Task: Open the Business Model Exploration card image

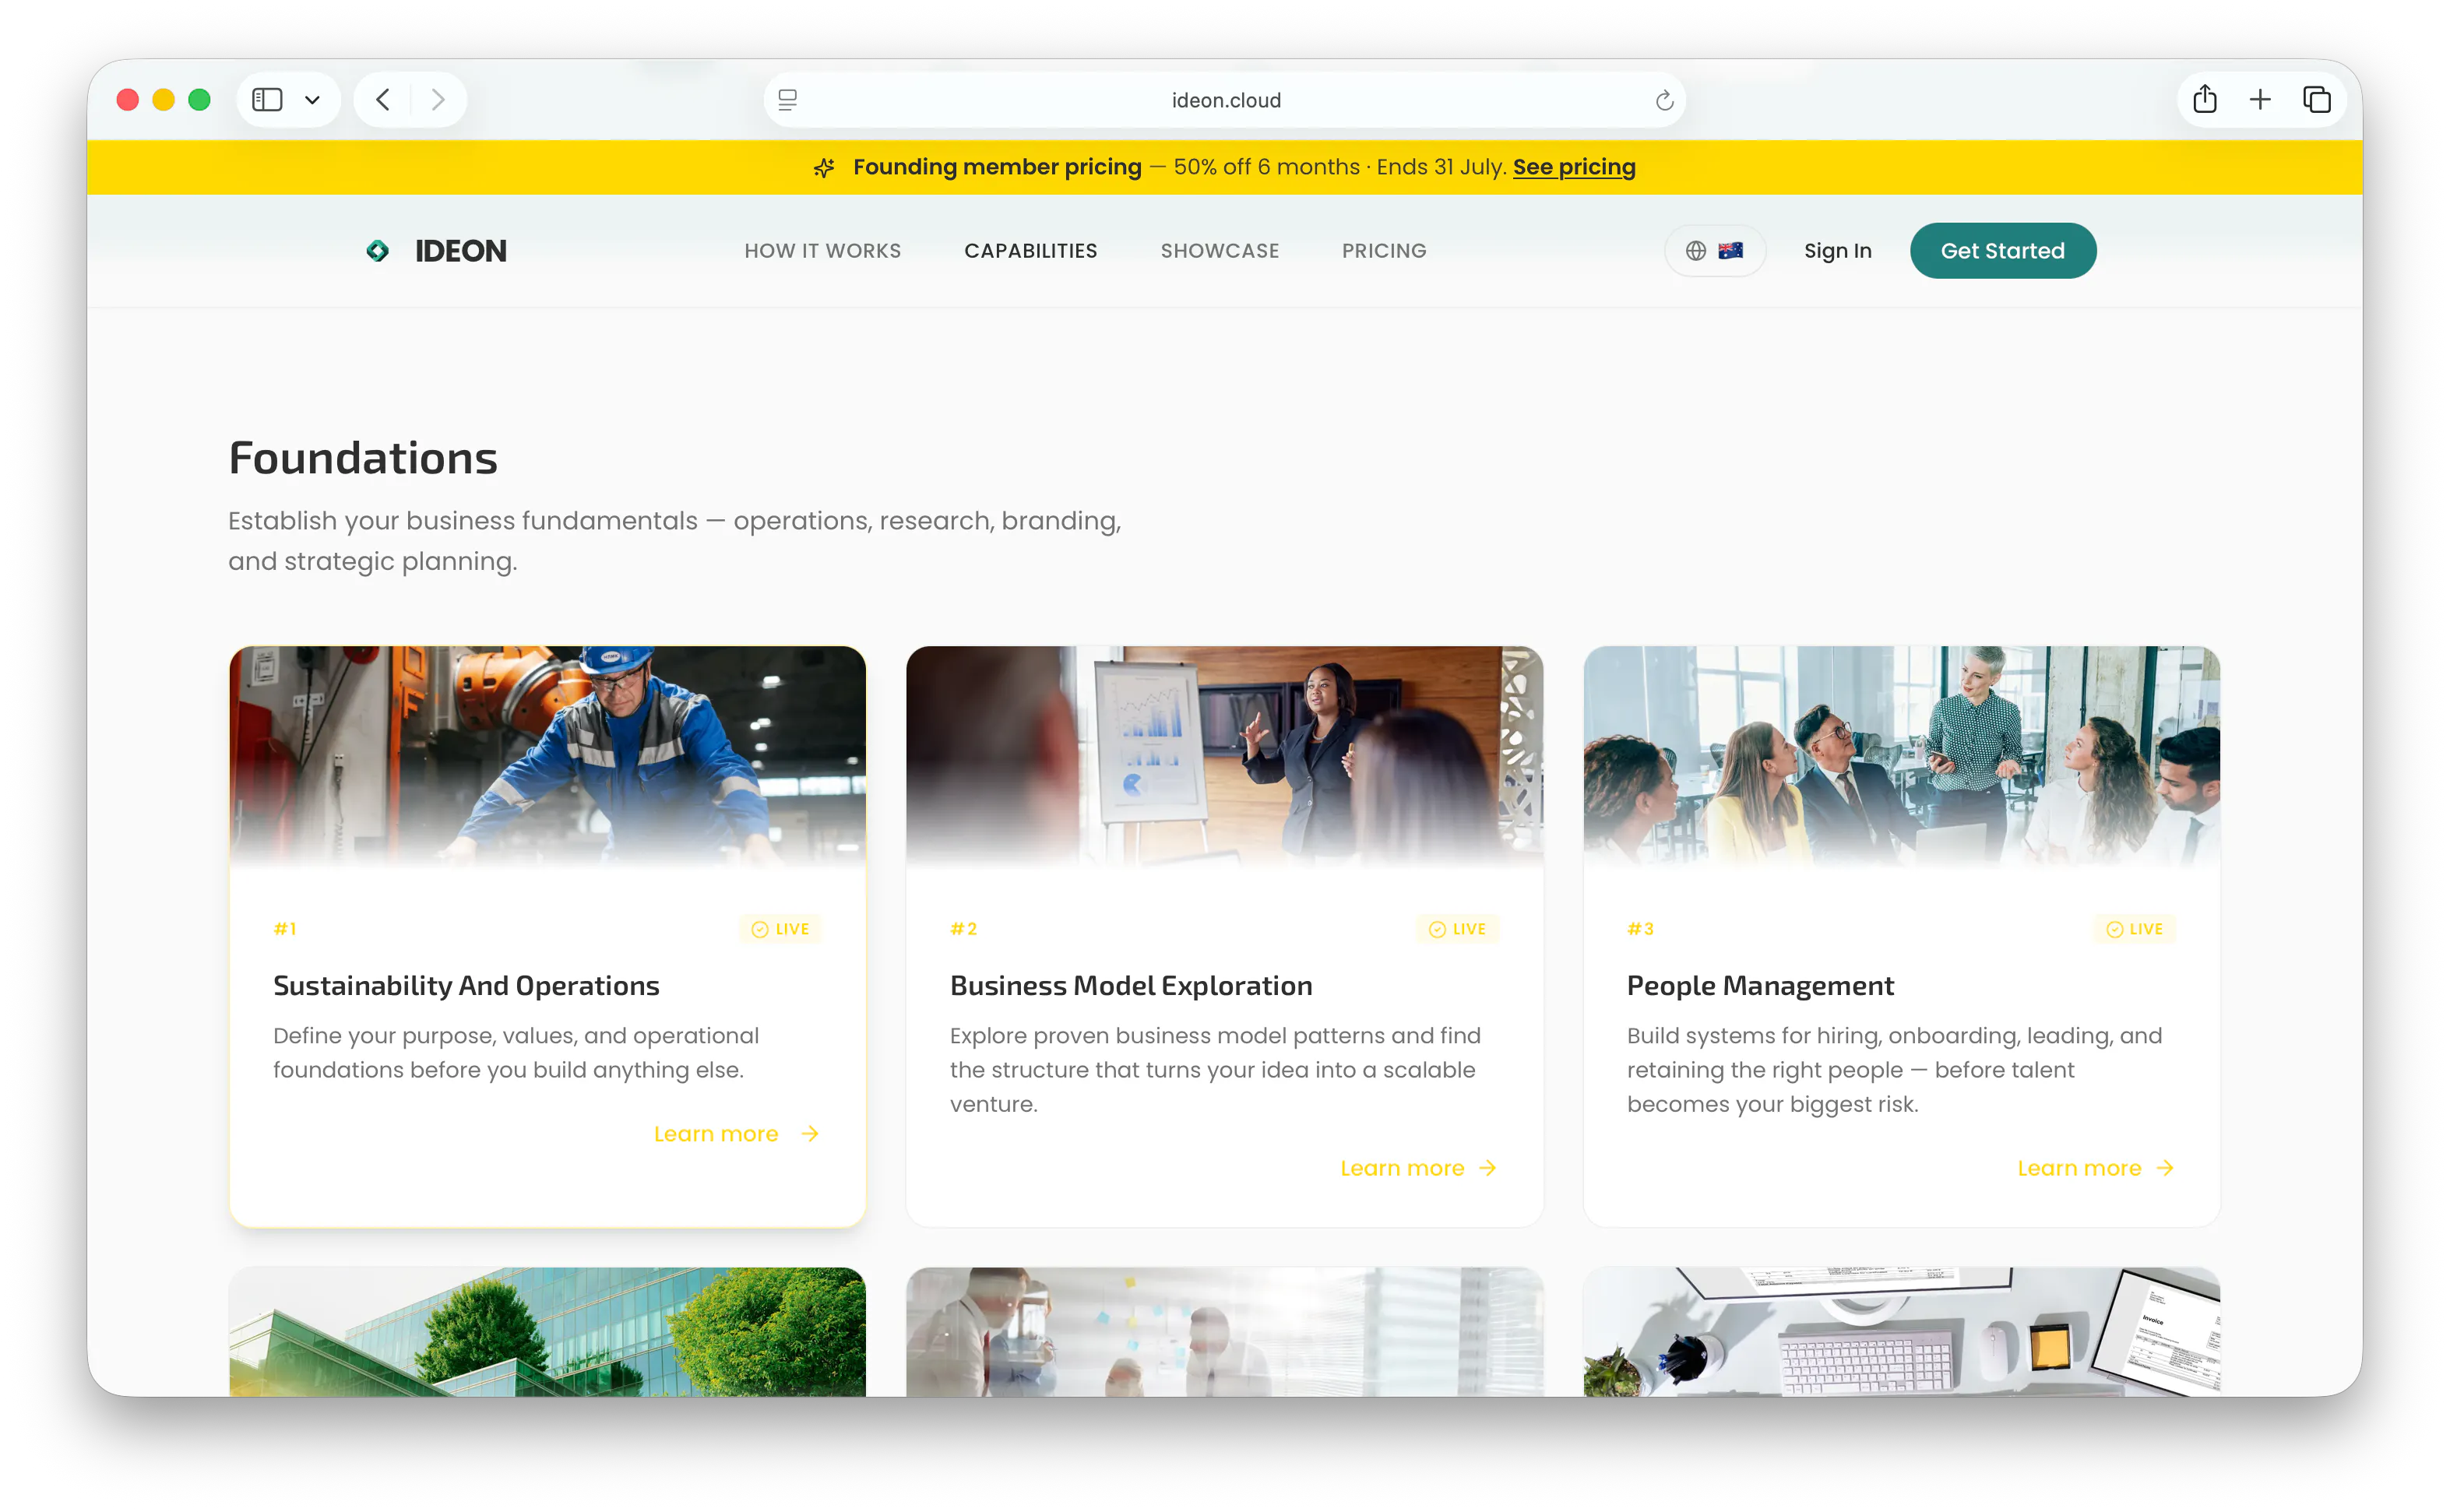Action: (1224, 757)
